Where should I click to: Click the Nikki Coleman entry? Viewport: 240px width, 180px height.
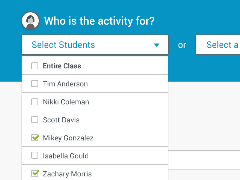tap(90, 102)
